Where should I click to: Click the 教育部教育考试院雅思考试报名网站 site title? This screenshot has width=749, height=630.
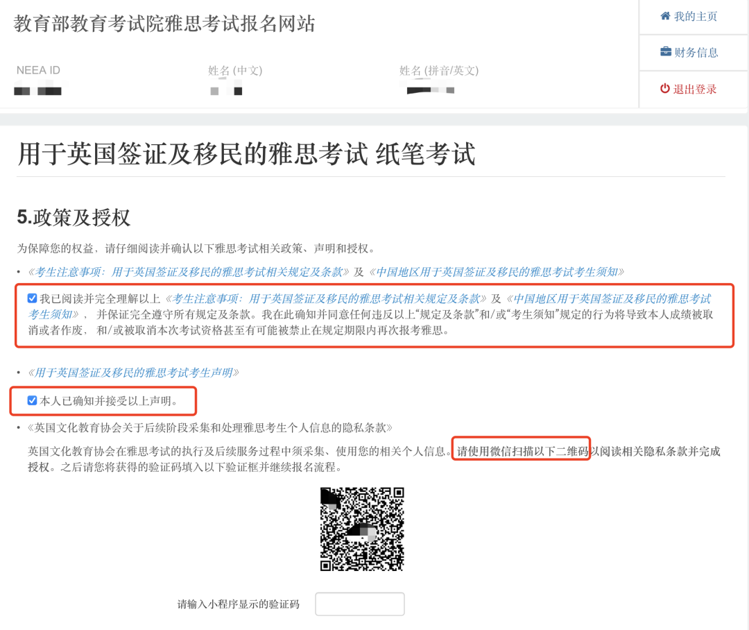(x=164, y=24)
